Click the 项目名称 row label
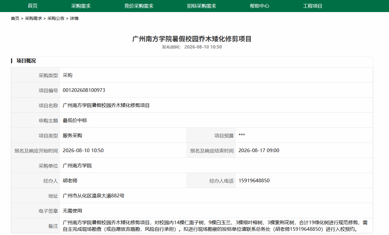The width and height of the screenshot is (389, 235). click(x=48, y=105)
